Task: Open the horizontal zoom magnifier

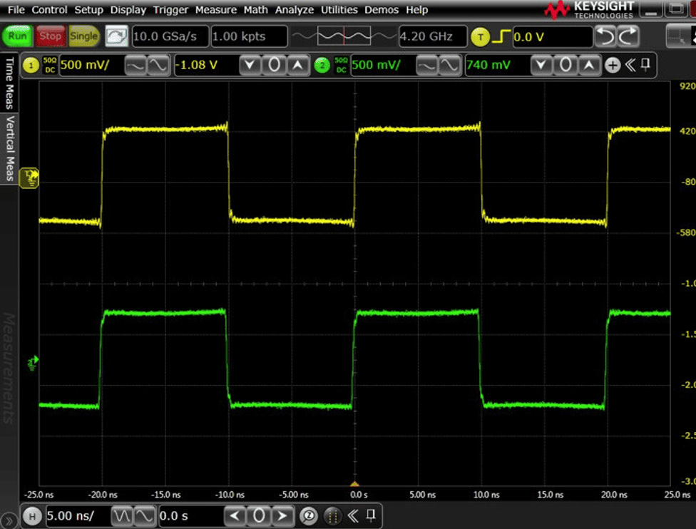Action: 309,515
